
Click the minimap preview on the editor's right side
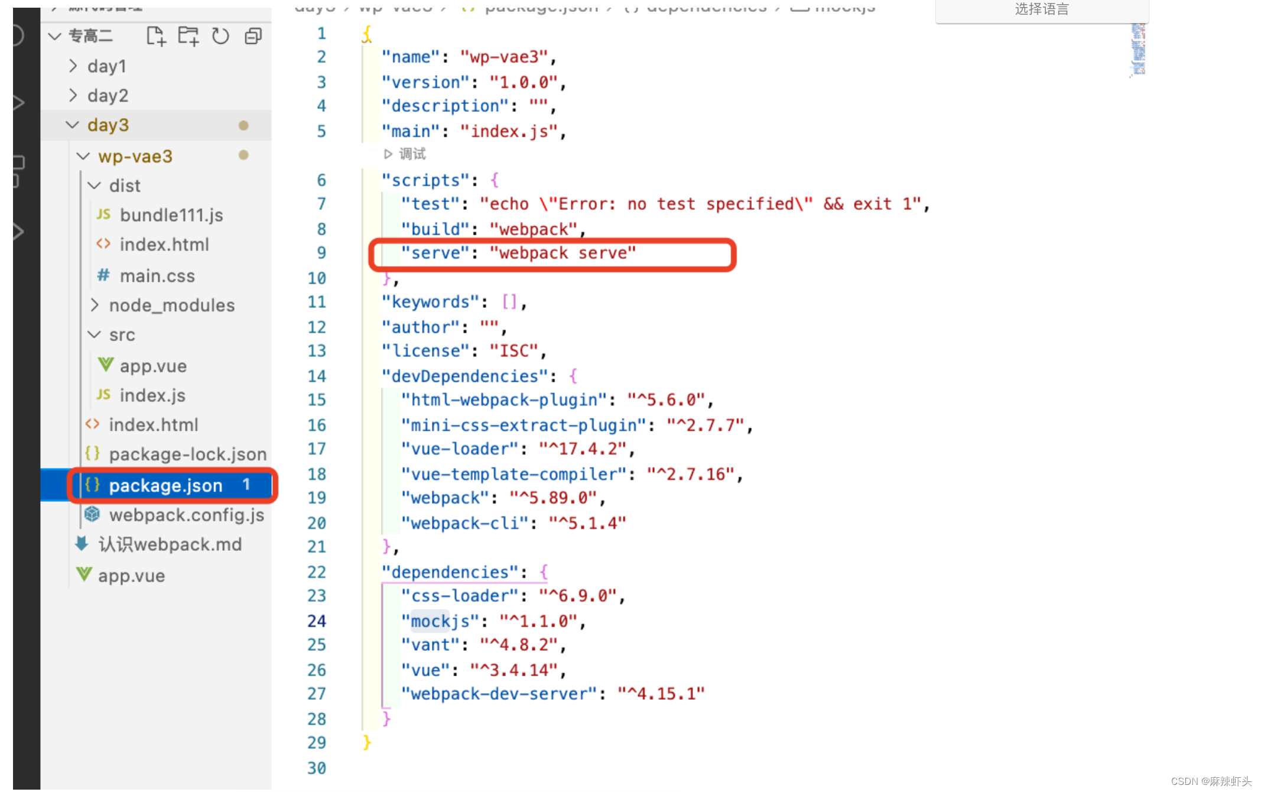point(1138,50)
